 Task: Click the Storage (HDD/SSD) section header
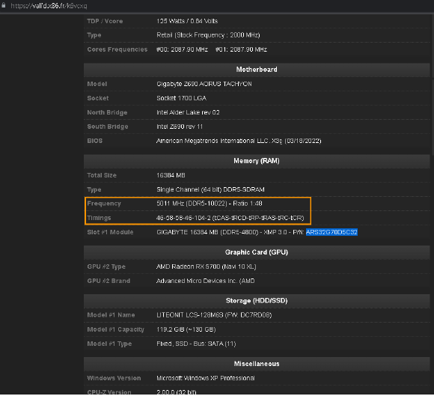pos(257,301)
